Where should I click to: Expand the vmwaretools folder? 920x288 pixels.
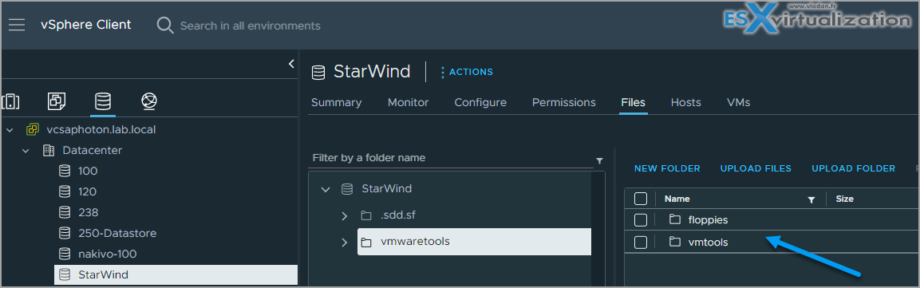point(345,243)
